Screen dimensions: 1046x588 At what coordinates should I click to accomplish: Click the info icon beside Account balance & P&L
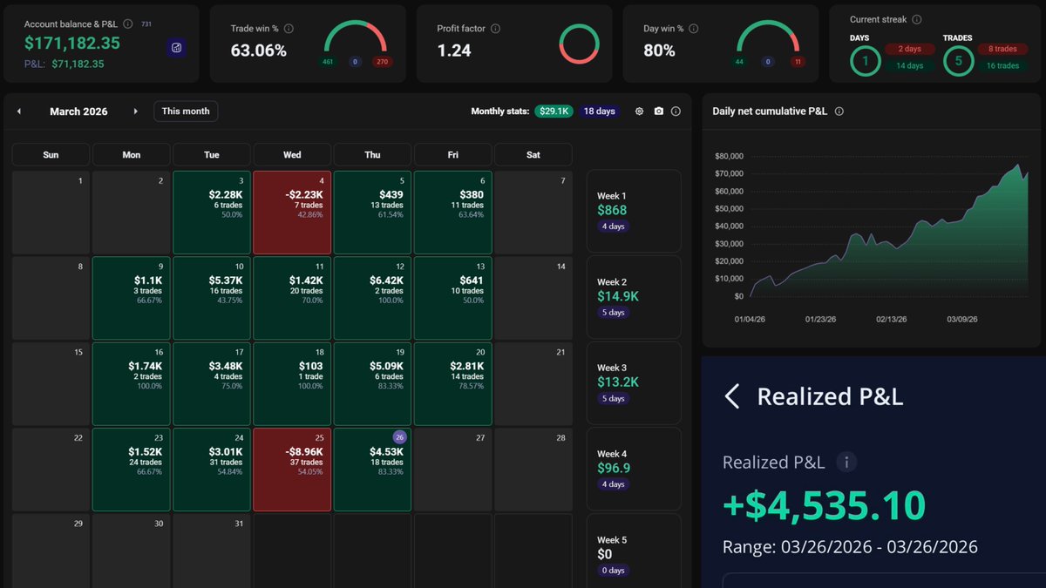click(x=128, y=24)
